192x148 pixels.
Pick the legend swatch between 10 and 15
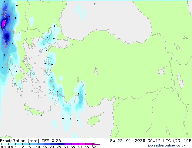[x=40, y=144]
